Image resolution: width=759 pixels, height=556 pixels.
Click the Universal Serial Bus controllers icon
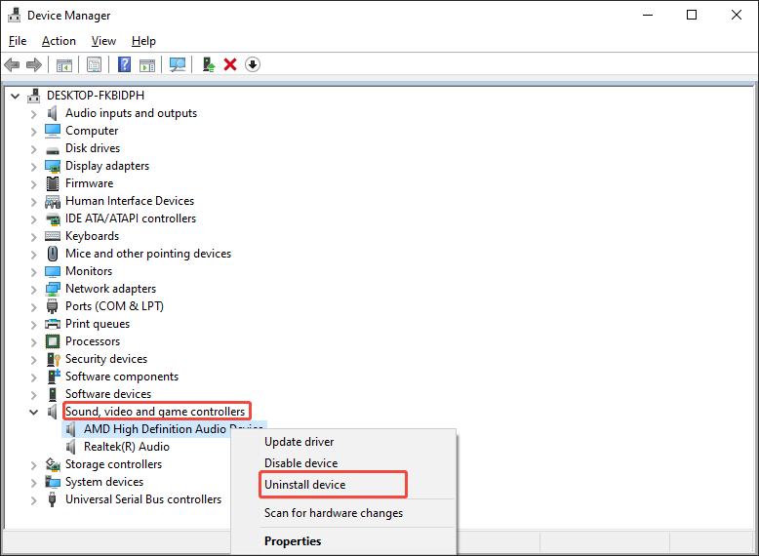(53, 499)
